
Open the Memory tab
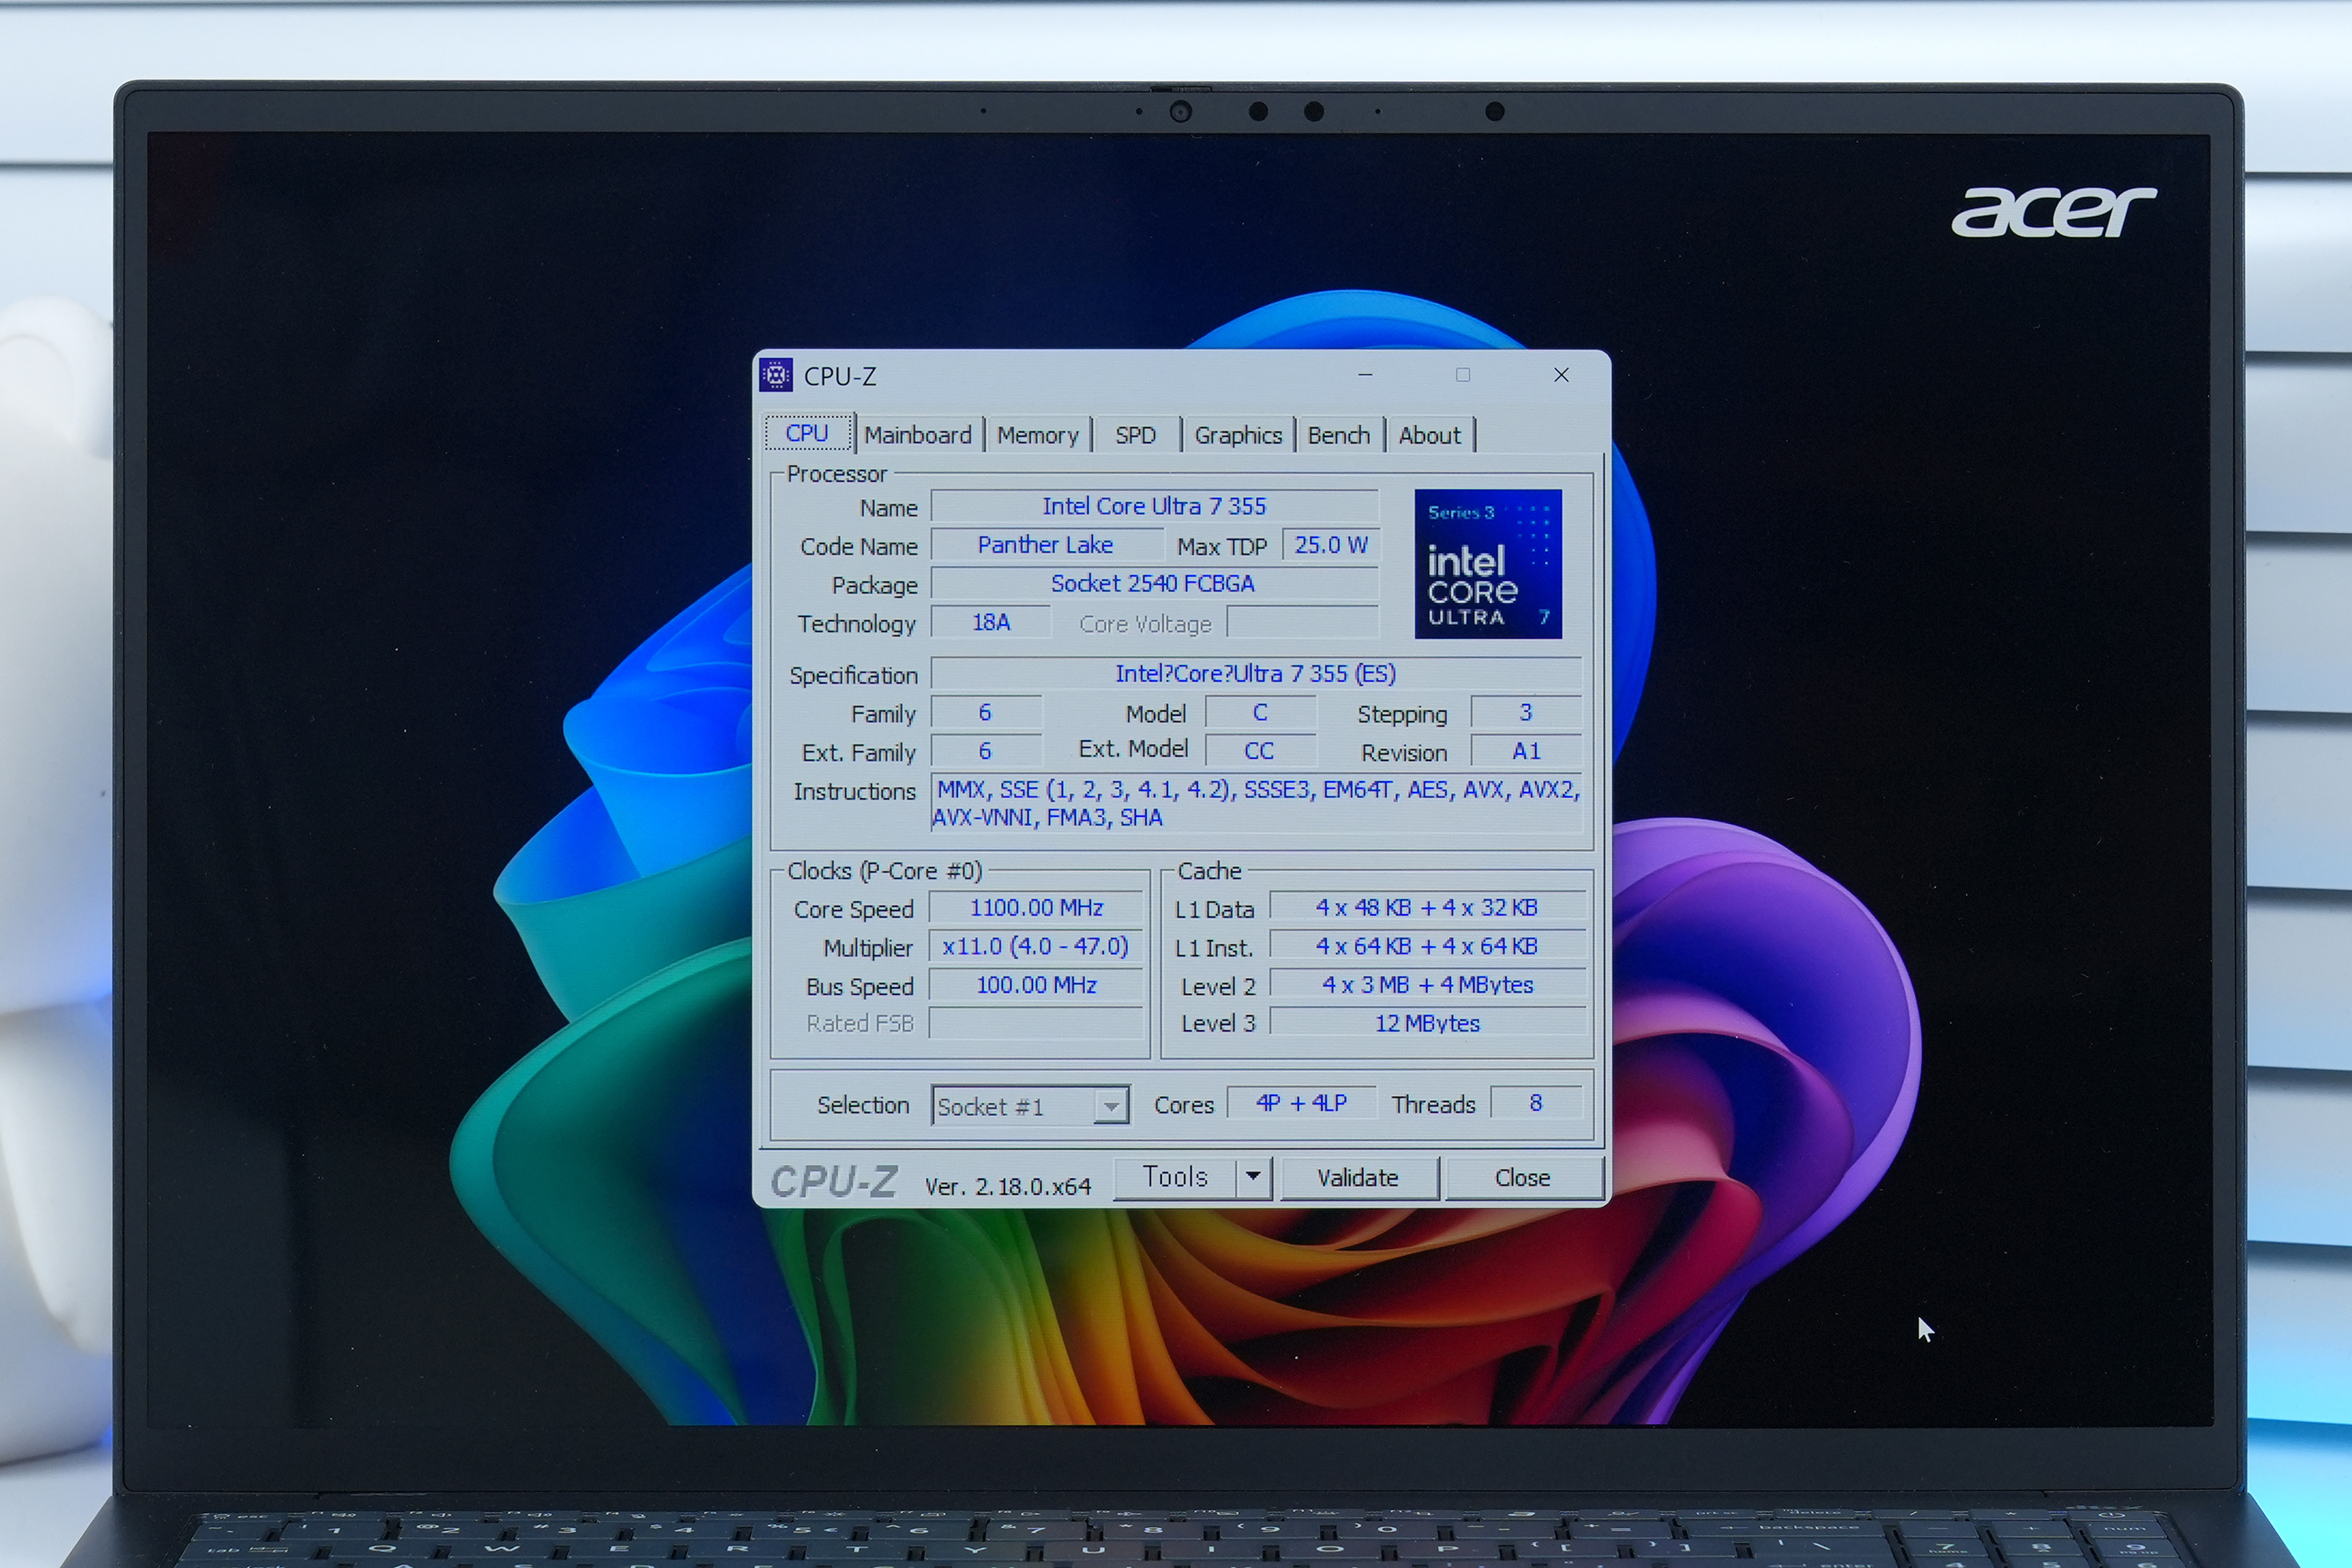tap(1038, 436)
